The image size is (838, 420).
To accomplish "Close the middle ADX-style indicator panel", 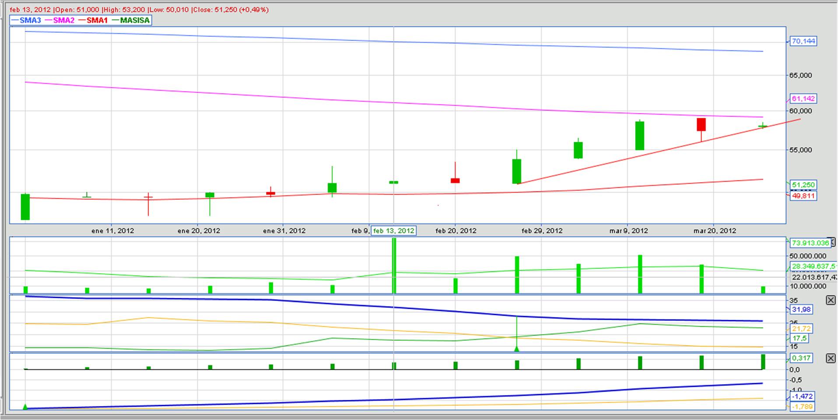I will (830, 300).
